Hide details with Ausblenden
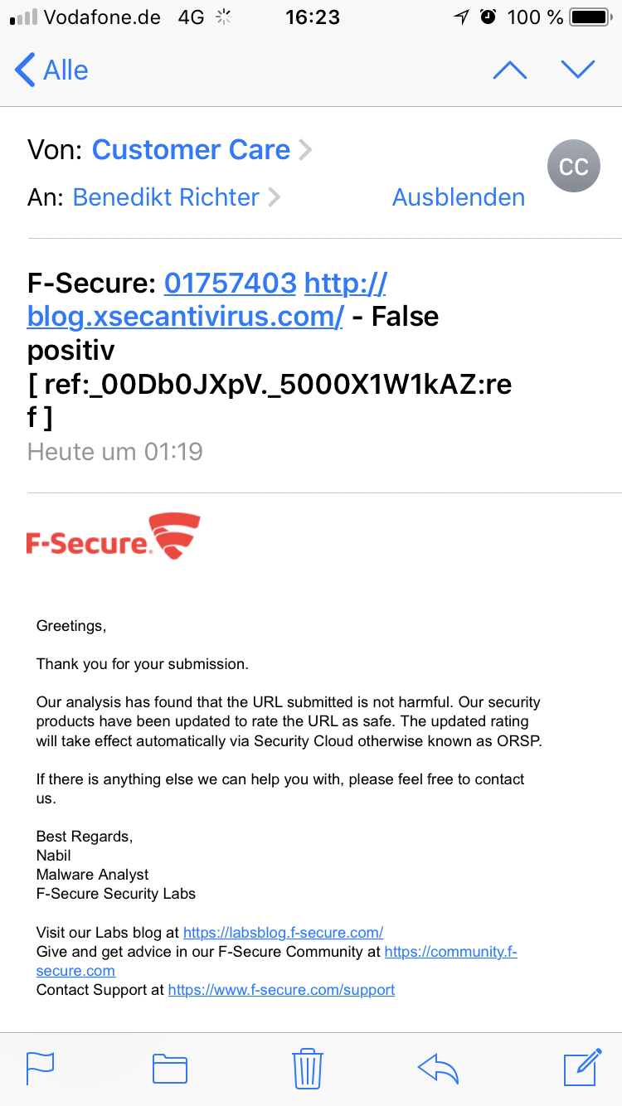The image size is (622, 1106). pos(458,197)
